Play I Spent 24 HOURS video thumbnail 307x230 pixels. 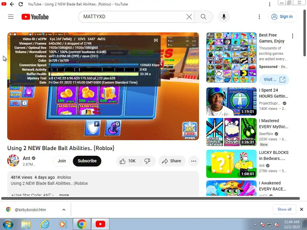click(x=231, y=102)
